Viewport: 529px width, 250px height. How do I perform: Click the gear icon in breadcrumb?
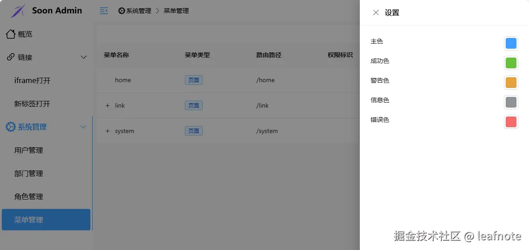(x=121, y=11)
